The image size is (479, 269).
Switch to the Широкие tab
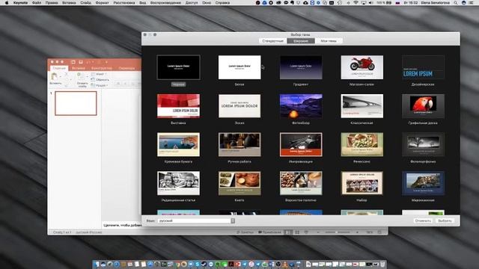[301, 41]
